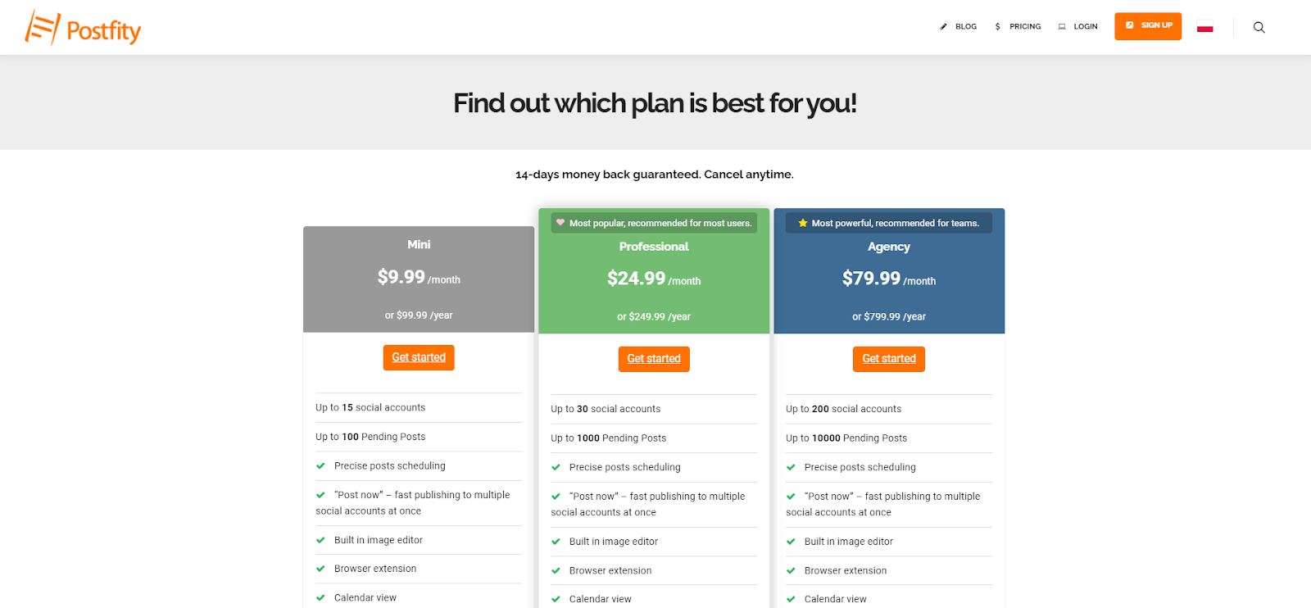Open the Login page
Viewport: 1311px width, 608px height.
click(x=1086, y=26)
